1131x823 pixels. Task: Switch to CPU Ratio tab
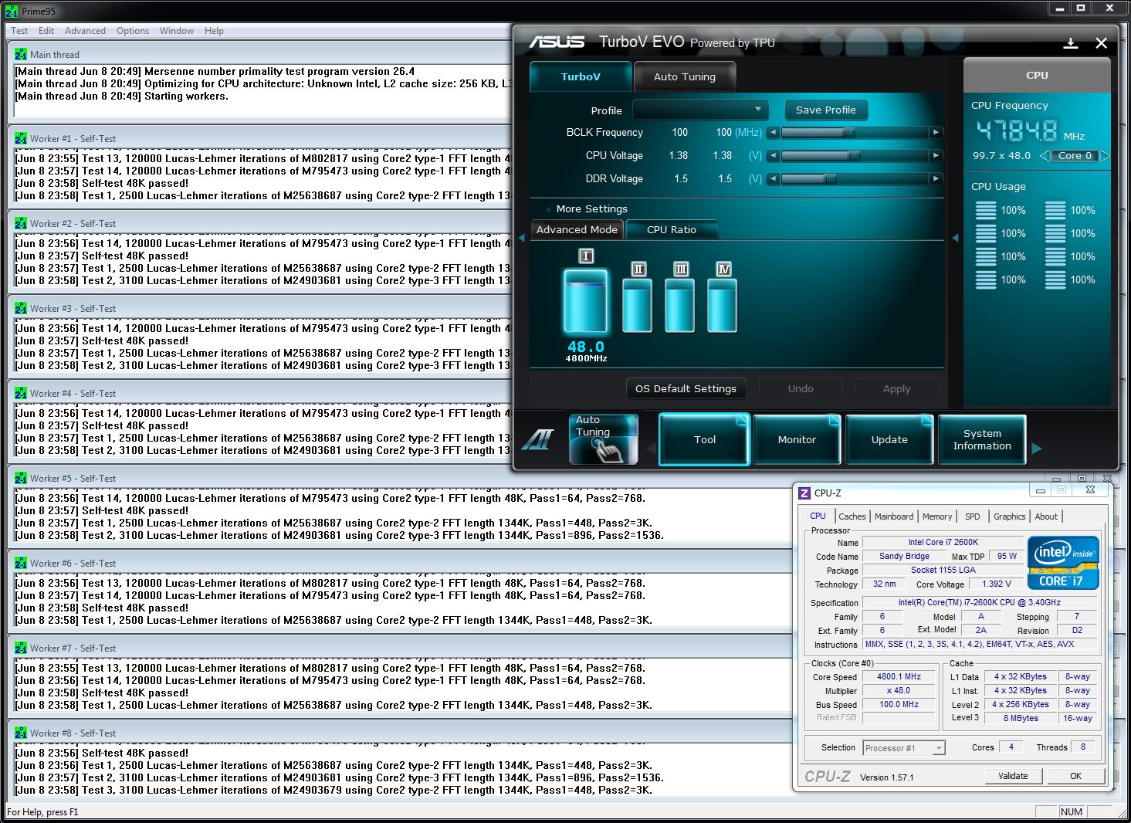[672, 229]
